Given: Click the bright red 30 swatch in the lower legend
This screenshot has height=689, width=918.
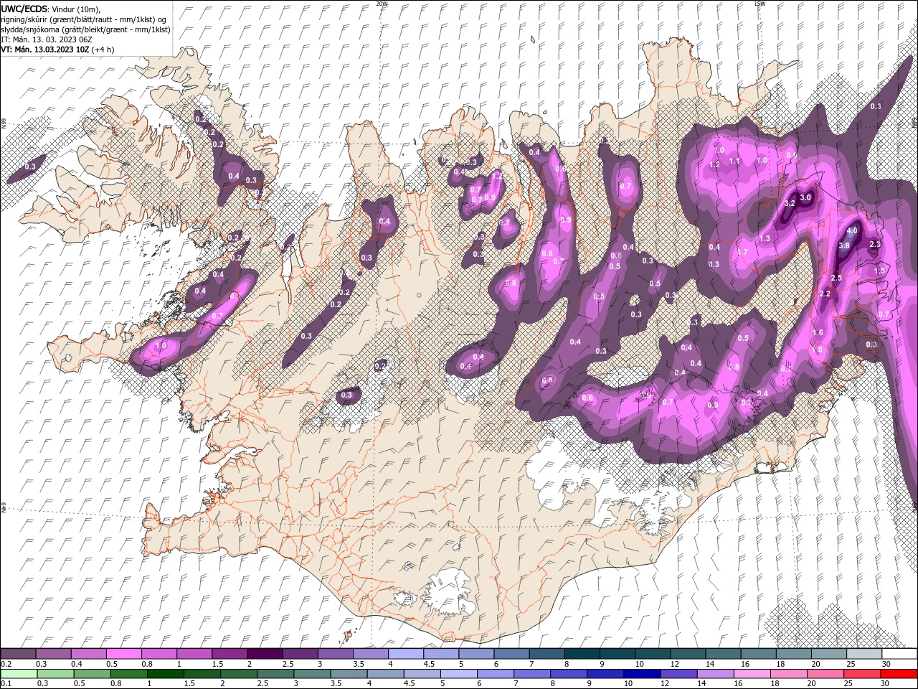Looking at the screenshot, I should click(899, 674).
